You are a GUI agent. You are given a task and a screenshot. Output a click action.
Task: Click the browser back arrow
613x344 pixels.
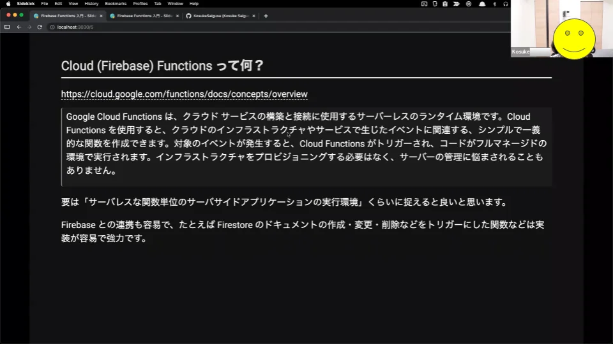(19, 27)
